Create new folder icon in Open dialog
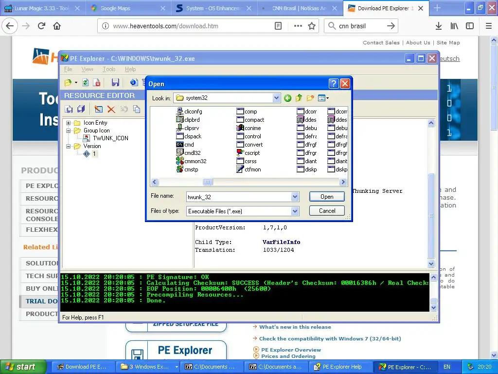The width and height of the screenshot is (498, 374). pos(310,98)
